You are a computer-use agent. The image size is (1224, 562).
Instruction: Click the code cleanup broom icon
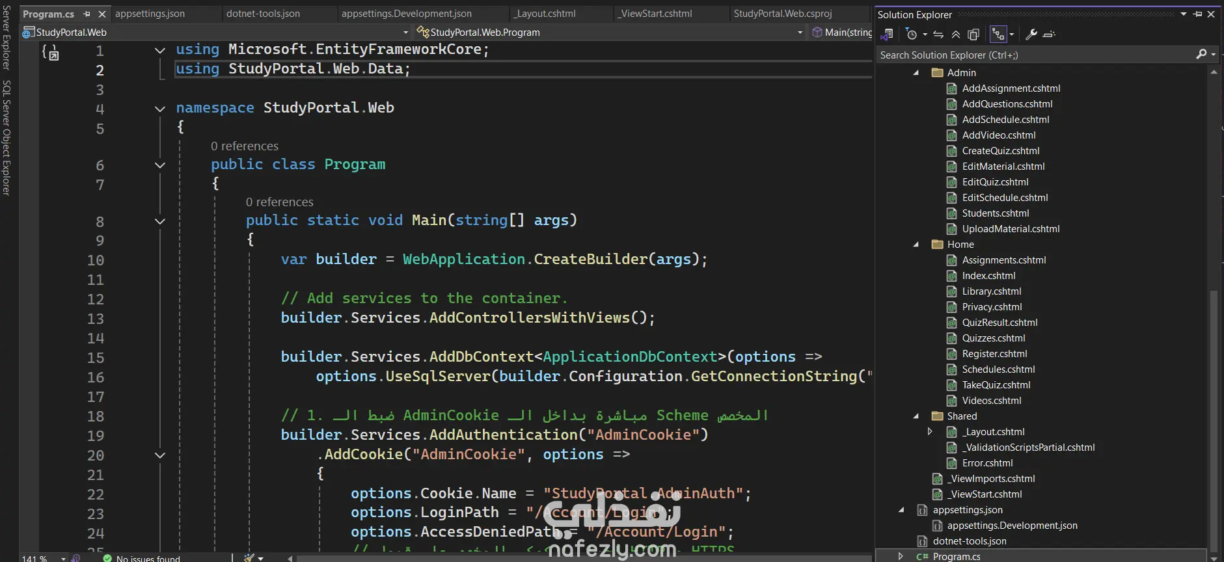(249, 557)
